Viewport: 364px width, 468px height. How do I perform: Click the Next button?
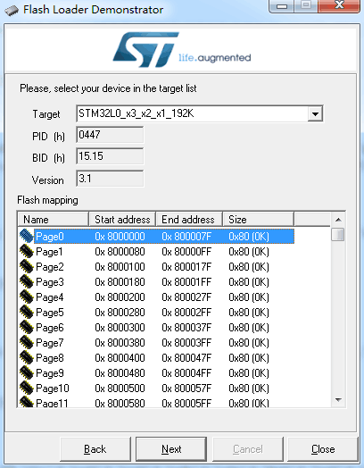pos(171,449)
